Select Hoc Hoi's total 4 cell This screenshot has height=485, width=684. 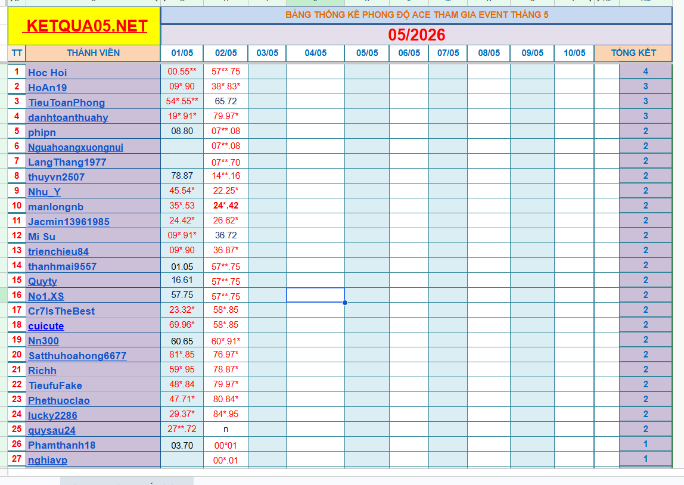[x=646, y=71]
